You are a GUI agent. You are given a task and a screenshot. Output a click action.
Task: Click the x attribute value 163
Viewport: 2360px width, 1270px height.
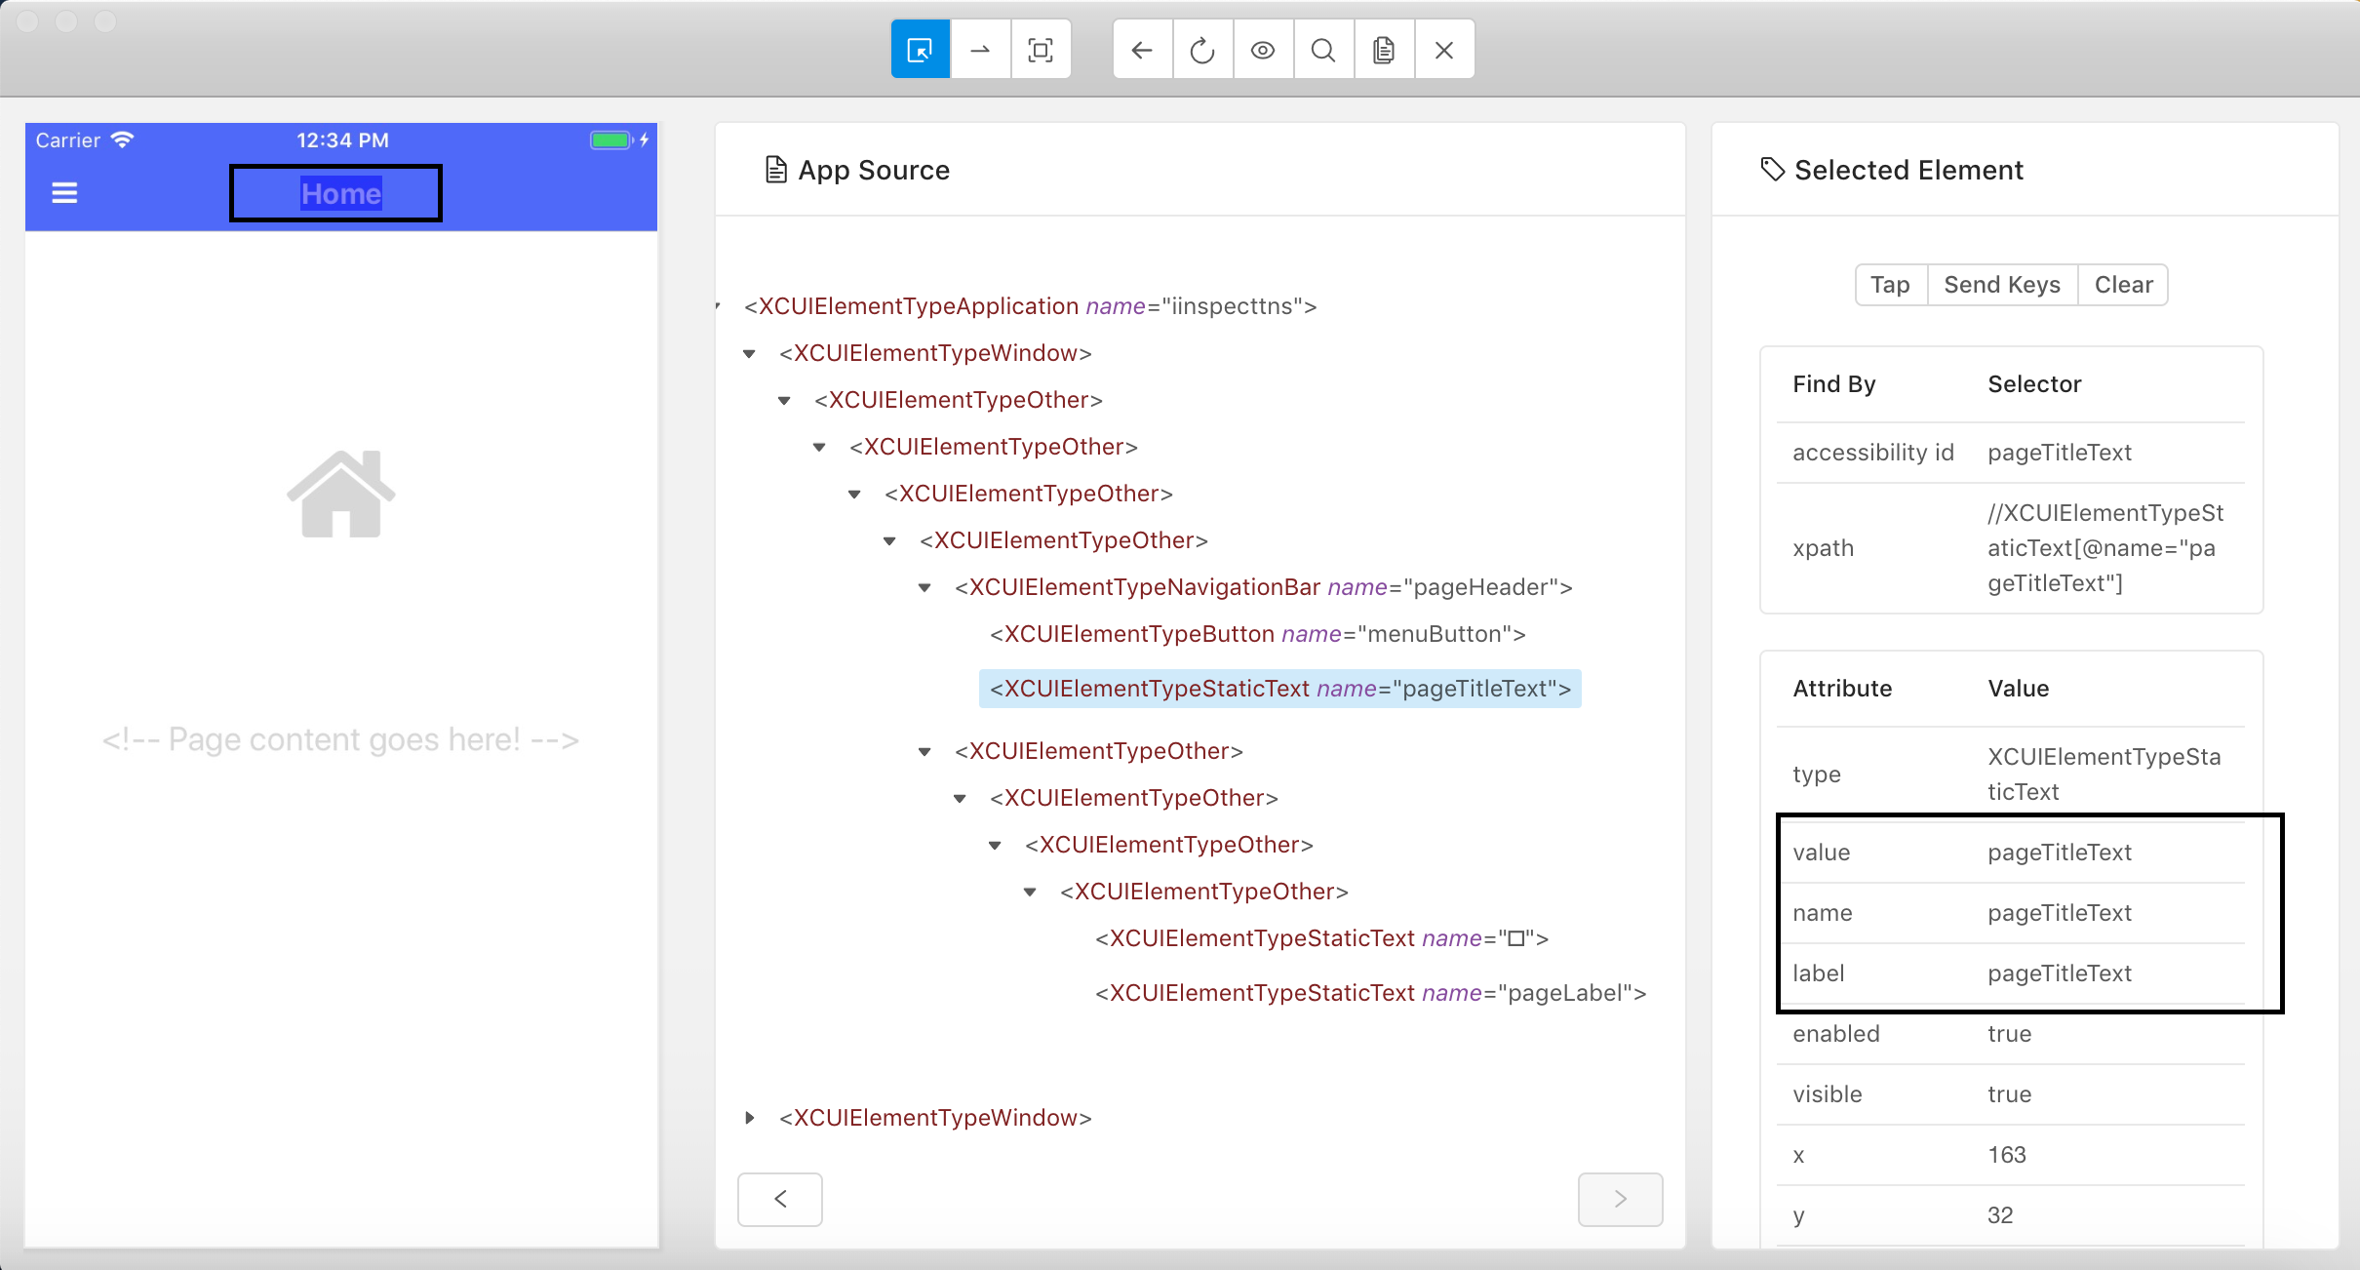tap(2007, 1155)
